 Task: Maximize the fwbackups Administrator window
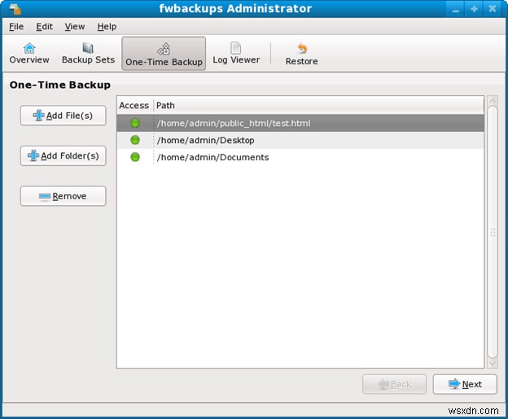(x=474, y=9)
